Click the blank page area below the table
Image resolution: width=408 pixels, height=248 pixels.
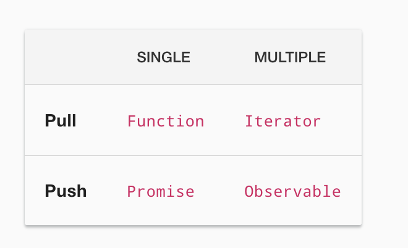193,238
